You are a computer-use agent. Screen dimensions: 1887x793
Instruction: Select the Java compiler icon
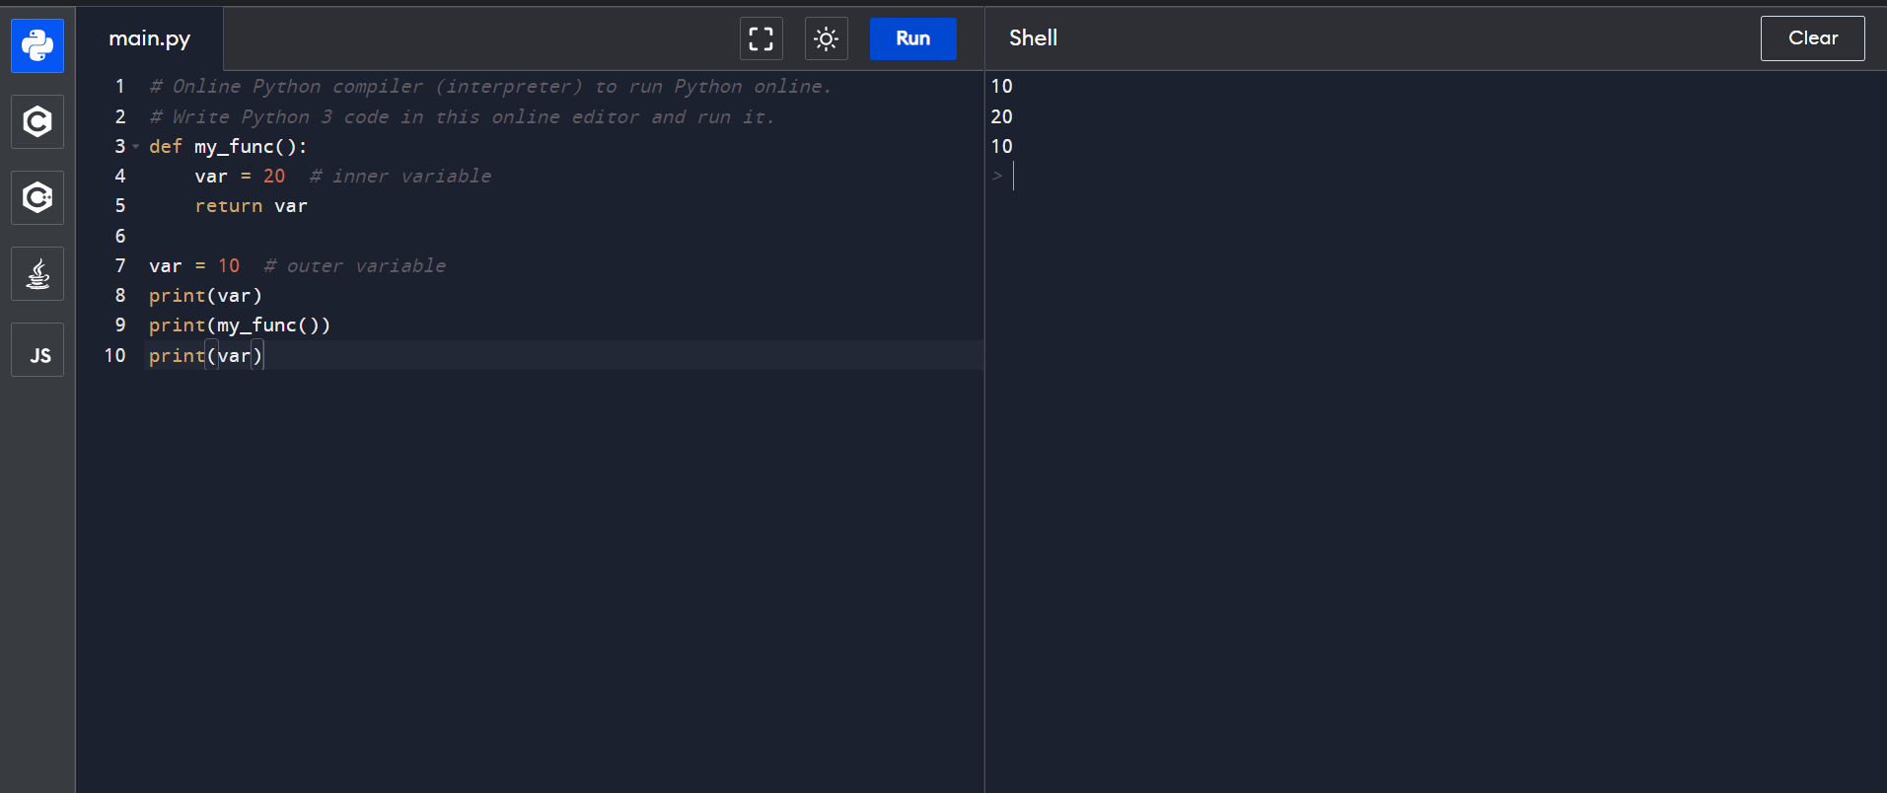pos(37,274)
